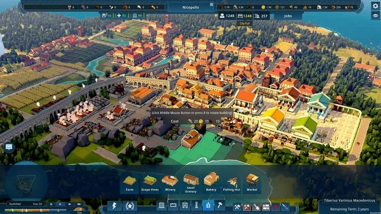This screenshot has width=381, height=214.
Task: Select the red crossed hammers repair tool
Action: (x=246, y=207)
